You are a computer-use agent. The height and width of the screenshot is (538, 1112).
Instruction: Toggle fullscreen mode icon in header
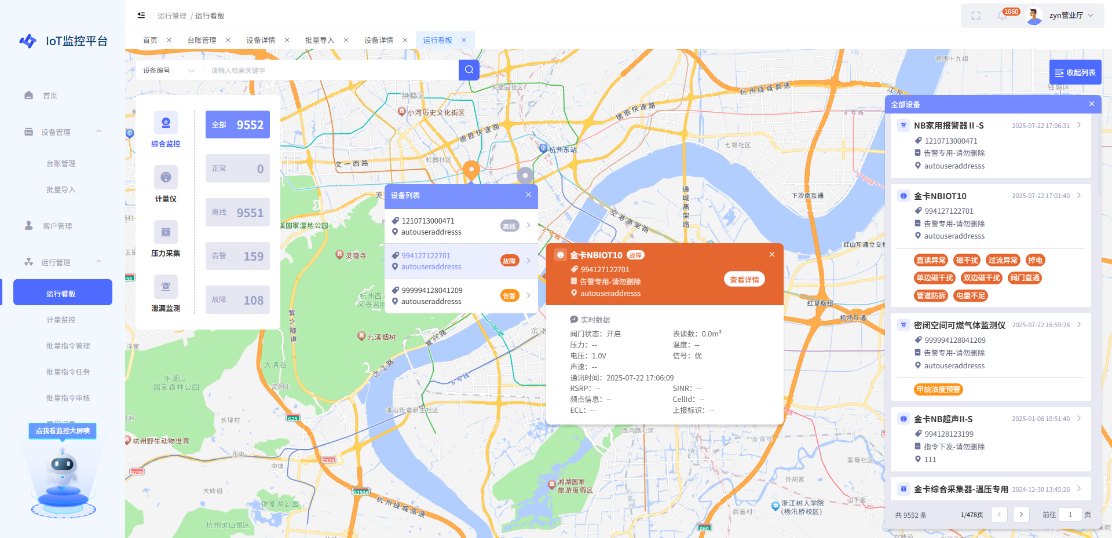[x=976, y=16]
